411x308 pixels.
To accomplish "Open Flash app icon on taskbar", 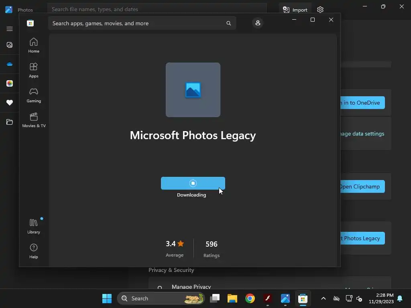I will (268, 298).
